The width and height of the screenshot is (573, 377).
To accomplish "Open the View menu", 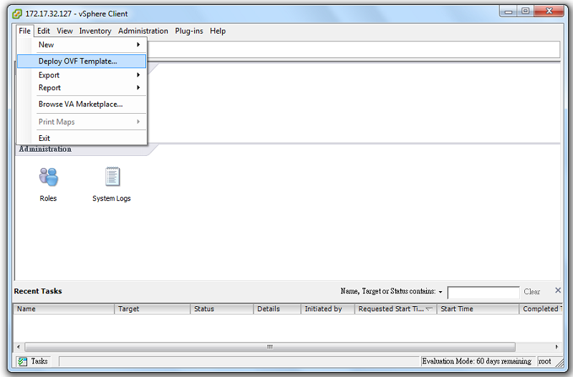I will click(x=64, y=31).
